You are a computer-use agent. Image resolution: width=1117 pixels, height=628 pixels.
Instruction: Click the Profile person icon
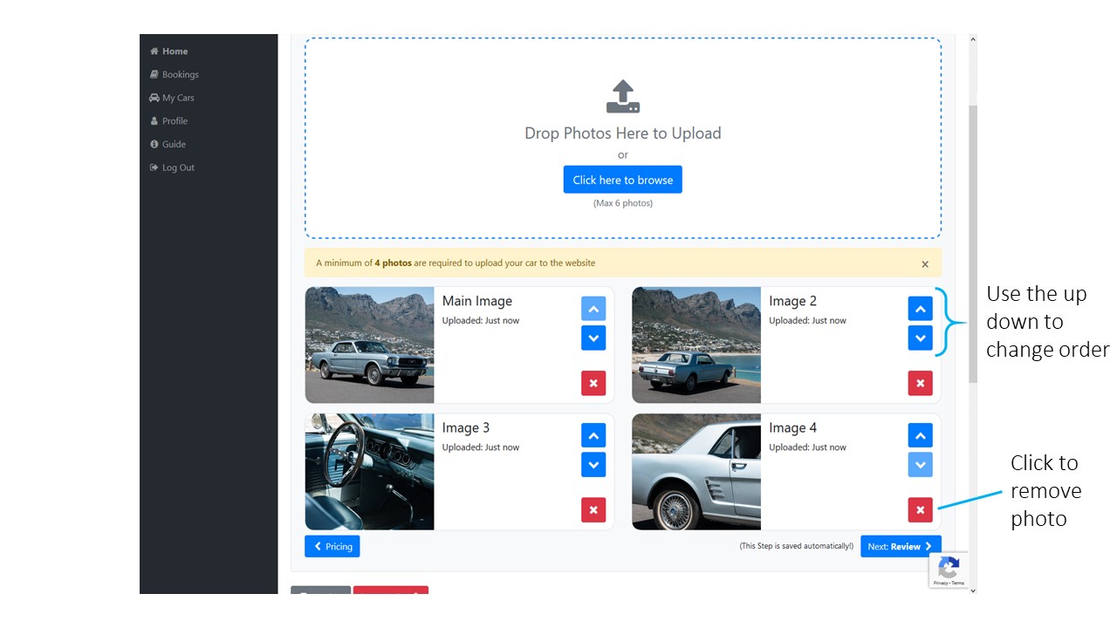click(x=154, y=121)
